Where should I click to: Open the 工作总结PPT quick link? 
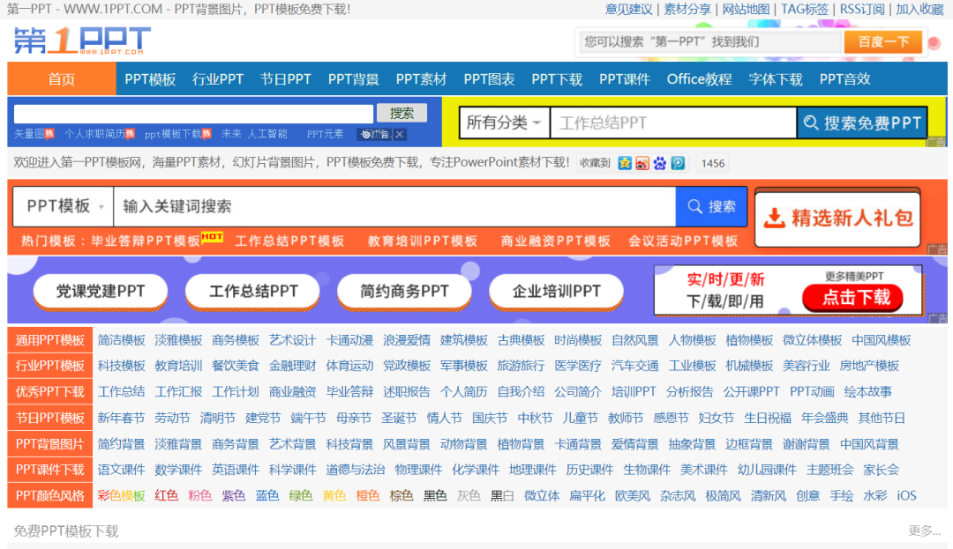(252, 292)
